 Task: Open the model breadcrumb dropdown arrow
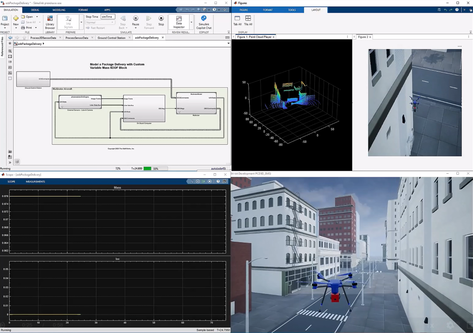228,43
